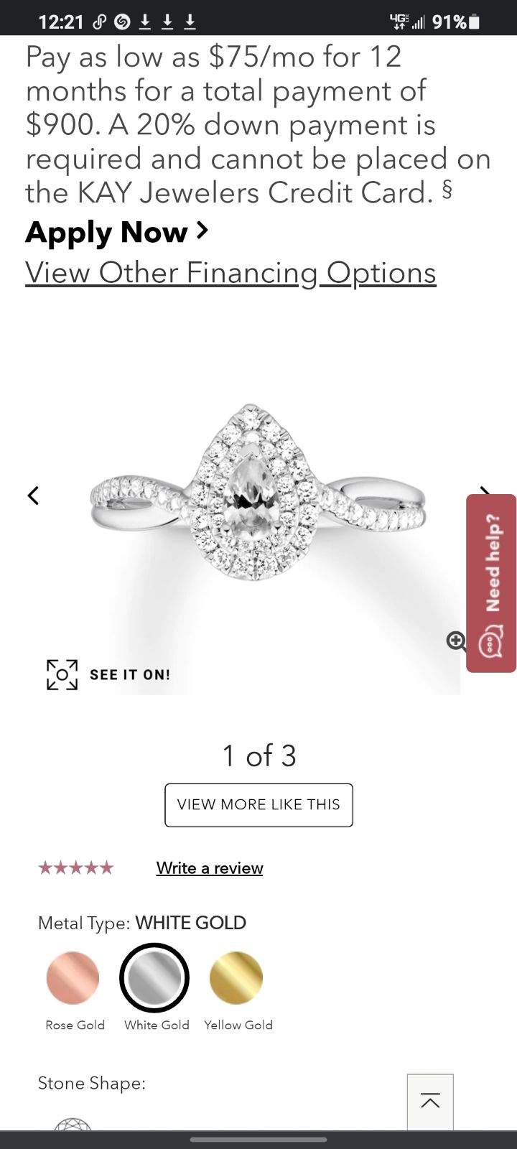This screenshot has height=1149, width=517.
Task: Tap the battery indicator in status bar
Action: click(x=474, y=22)
